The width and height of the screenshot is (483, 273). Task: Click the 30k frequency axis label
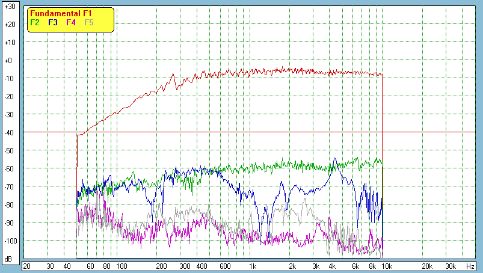pos(451,266)
